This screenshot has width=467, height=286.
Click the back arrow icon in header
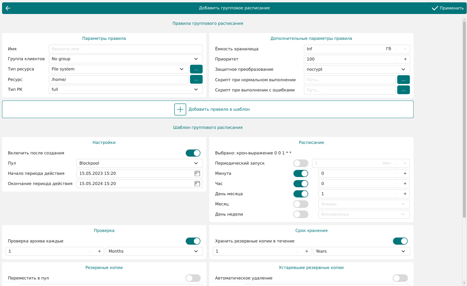tap(8, 8)
